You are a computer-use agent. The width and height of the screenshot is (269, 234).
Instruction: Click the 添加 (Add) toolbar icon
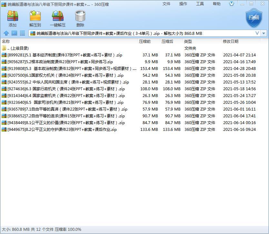tap(13, 16)
